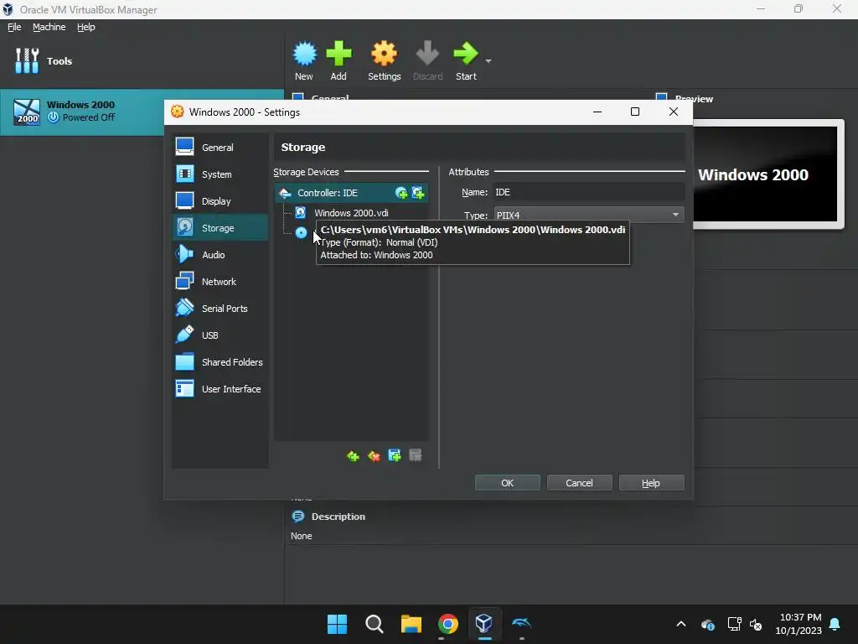This screenshot has height=644, width=858.
Task: Open the clock showing 10:37 PM
Action: (799, 624)
